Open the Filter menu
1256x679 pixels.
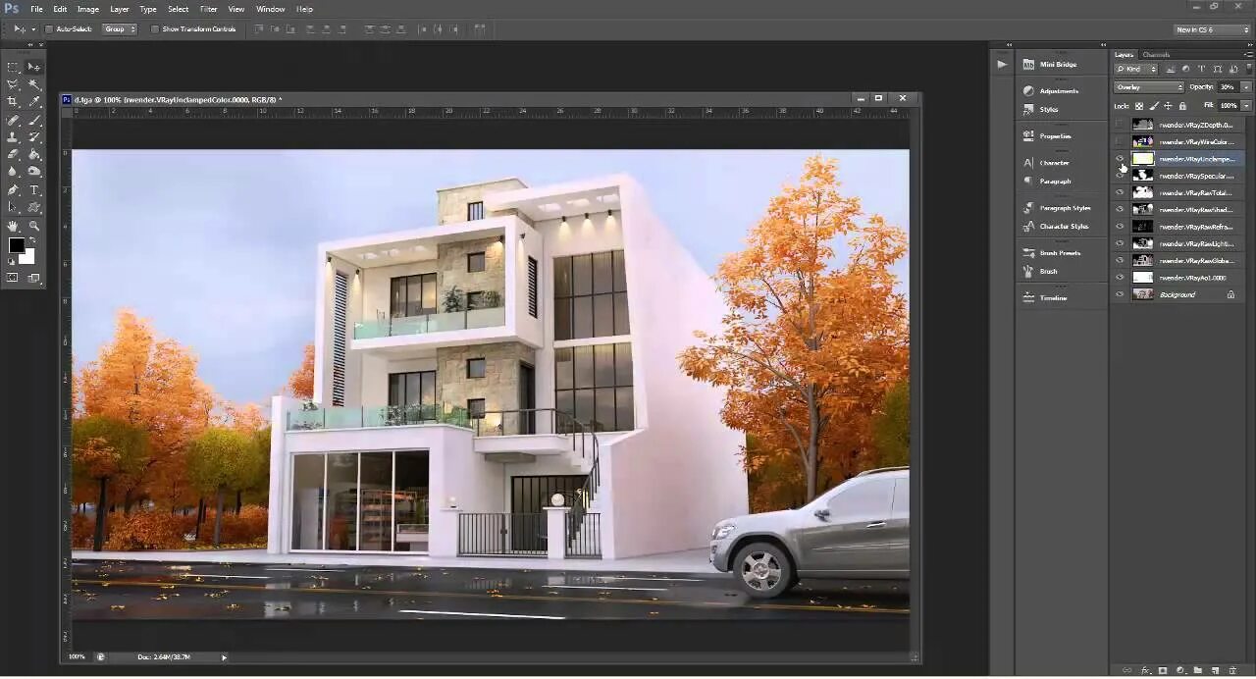209,9
